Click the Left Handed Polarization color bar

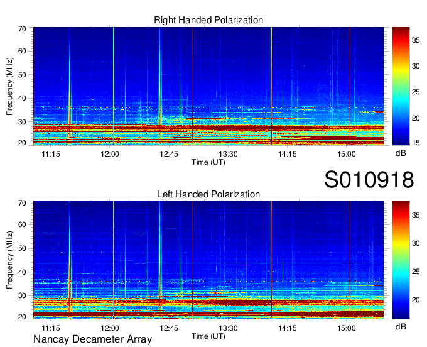coord(401,260)
